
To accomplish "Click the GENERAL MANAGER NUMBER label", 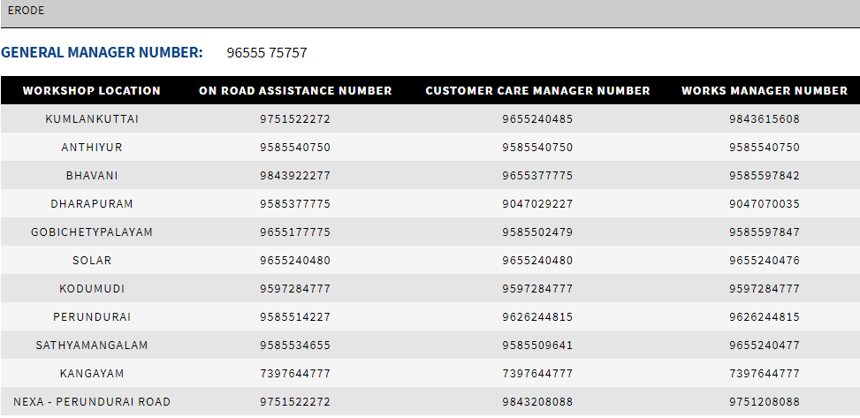I will (x=102, y=52).
